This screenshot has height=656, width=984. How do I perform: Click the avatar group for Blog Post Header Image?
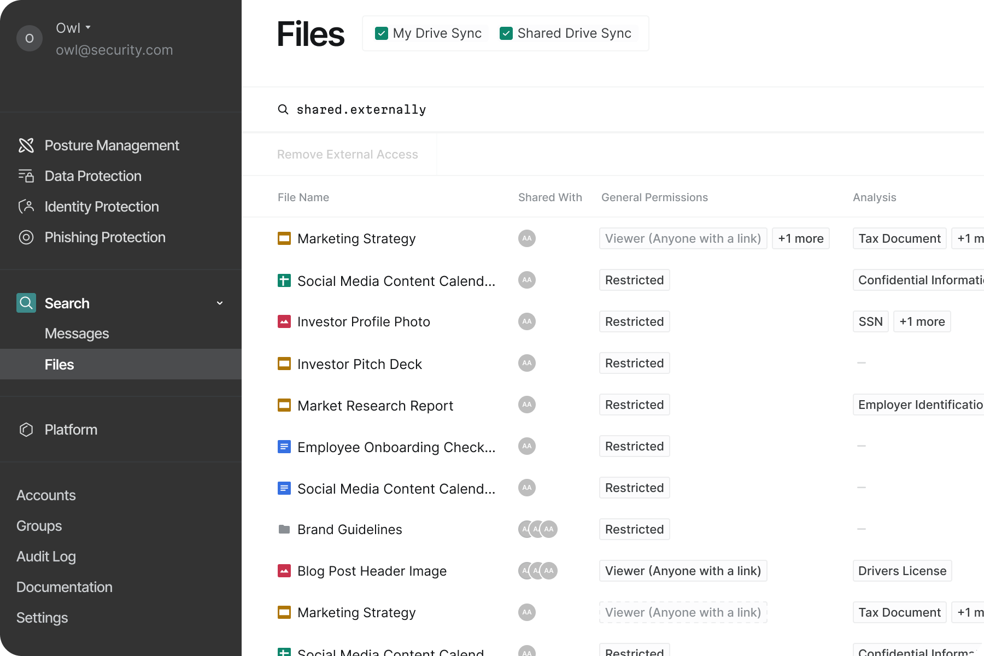(x=538, y=571)
